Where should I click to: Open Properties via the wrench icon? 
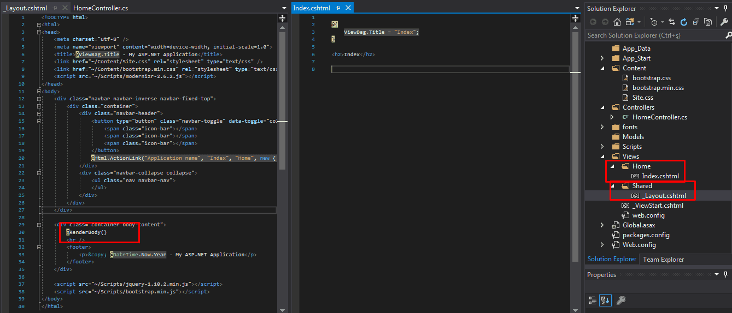click(725, 22)
